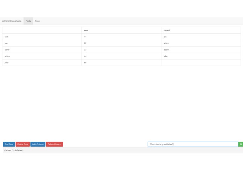Select the tom row name cell
The width and height of the screenshot is (243, 172).
click(x=42, y=37)
